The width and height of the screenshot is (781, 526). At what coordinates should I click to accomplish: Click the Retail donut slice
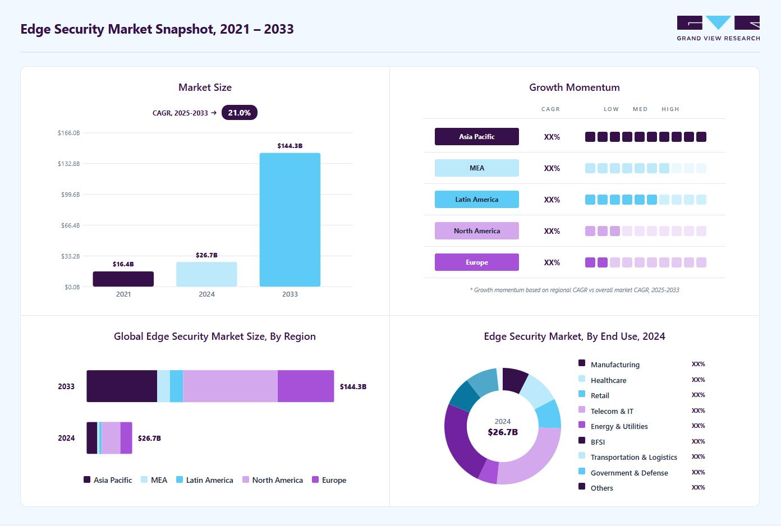pyautogui.click(x=550, y=415)
